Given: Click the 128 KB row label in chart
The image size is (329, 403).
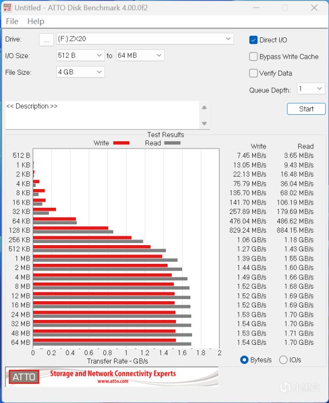Looking at the screenshot, I should click(x=20, y=230).
